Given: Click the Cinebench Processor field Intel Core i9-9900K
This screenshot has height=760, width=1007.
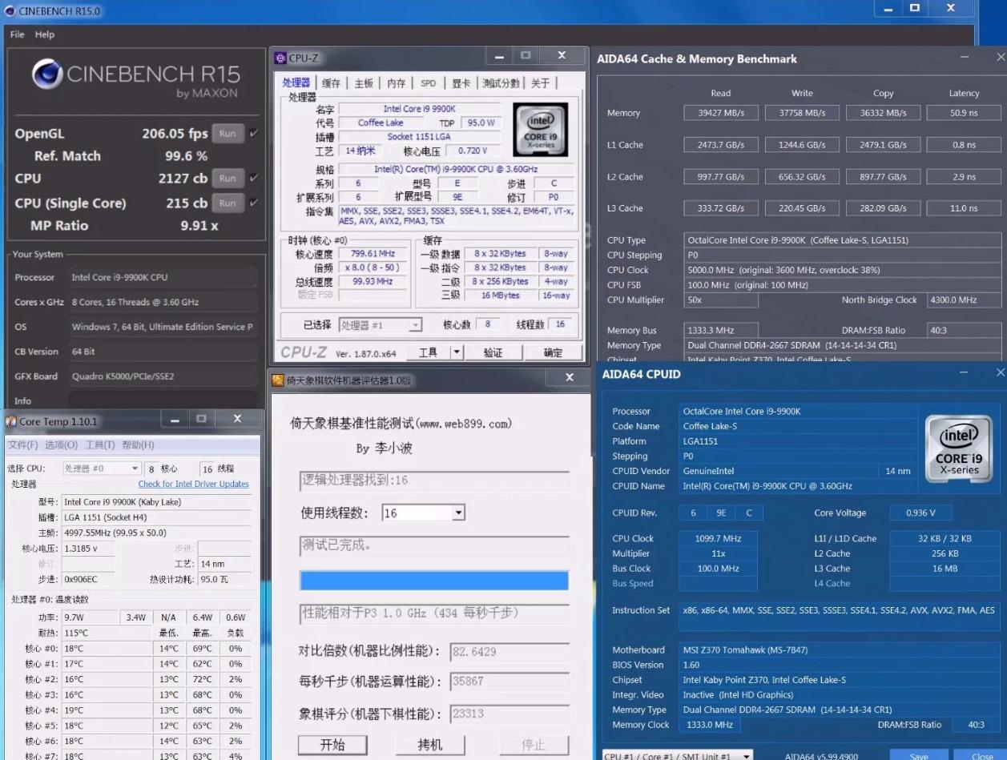Looking at the screenshot, I should click(x=163, y=277).
